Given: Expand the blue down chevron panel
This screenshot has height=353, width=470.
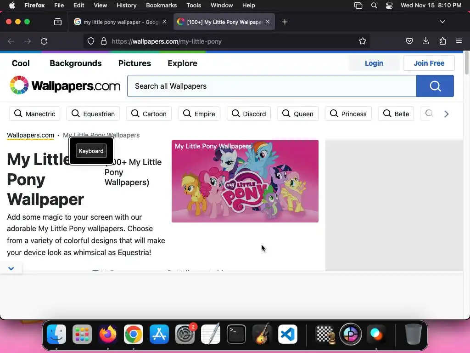Looking at the screenshot, I should pyautogui.click(x=11, y=268).
